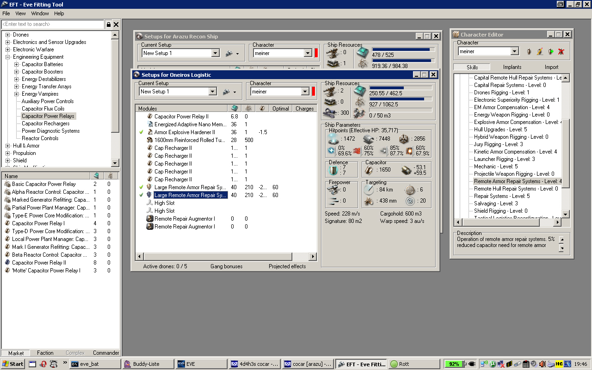Switch to the Implants tab
Image resolution: width=592 pixels, height=370 pixels.
click(512, 67)
